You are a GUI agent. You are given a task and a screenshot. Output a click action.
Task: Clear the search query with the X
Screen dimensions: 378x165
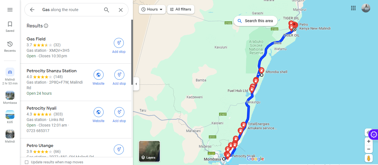pos(120,10)
